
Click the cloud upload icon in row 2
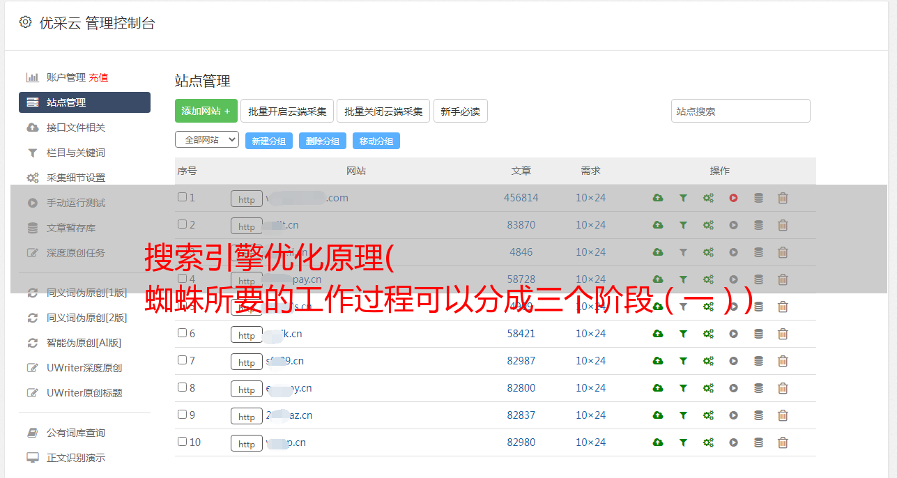coord(658,225)
